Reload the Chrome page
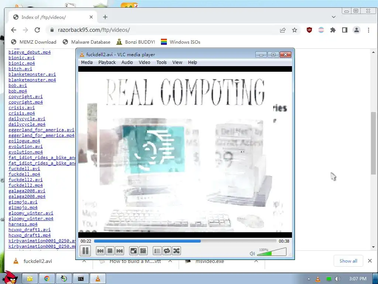Image resolution: width=378 pixels, height=284 pixels. tap(37, 30)
